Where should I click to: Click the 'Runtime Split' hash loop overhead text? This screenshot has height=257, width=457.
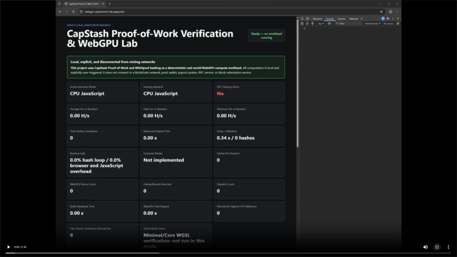[96, 166]
